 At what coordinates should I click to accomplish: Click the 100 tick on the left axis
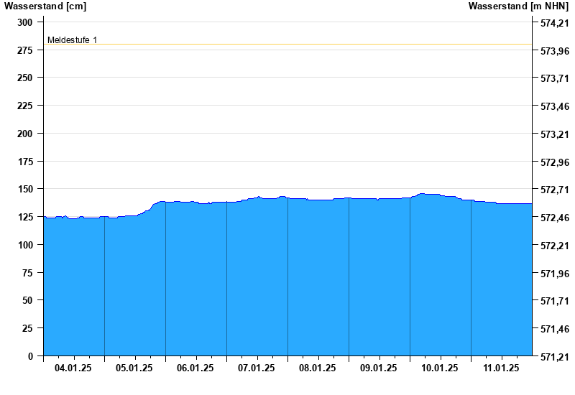(25, 245)
